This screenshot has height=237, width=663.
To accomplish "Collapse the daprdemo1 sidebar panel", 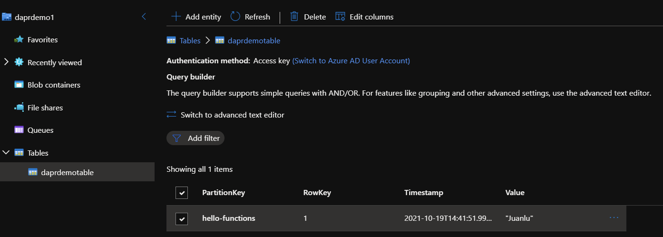I will click(x=144, y=17).
